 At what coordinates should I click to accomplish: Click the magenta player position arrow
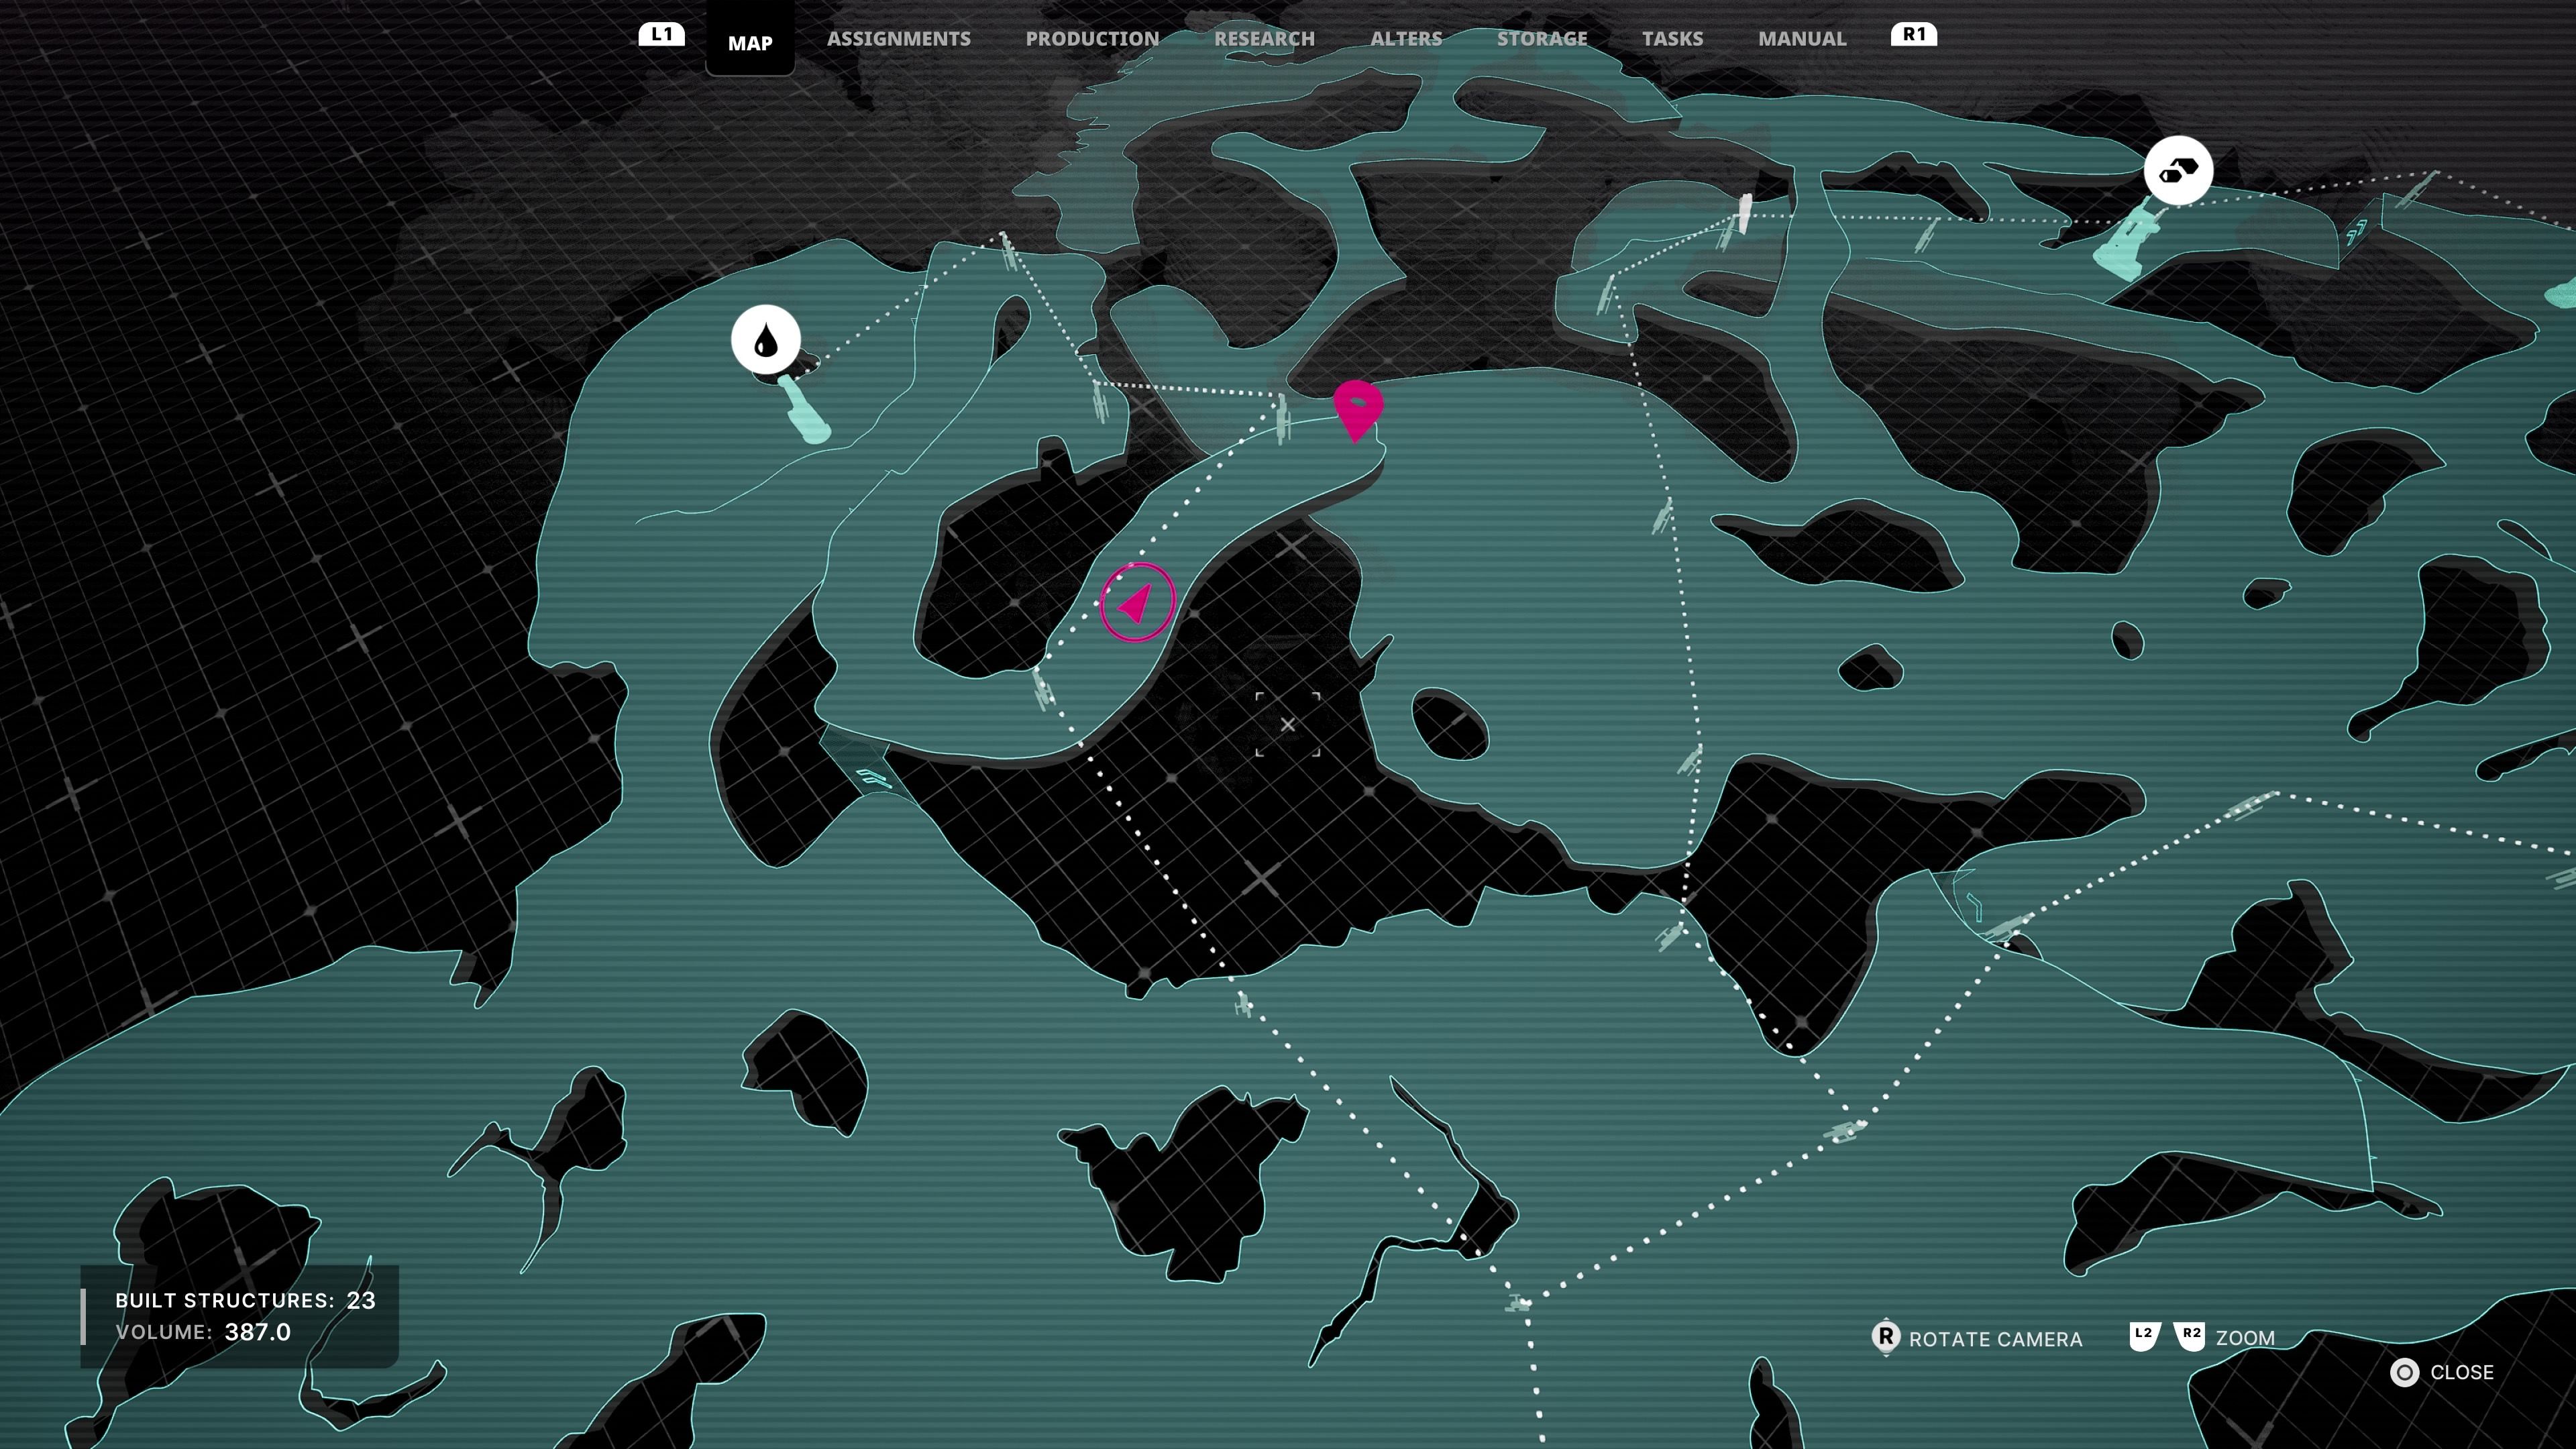click(x=1137, y=602)
